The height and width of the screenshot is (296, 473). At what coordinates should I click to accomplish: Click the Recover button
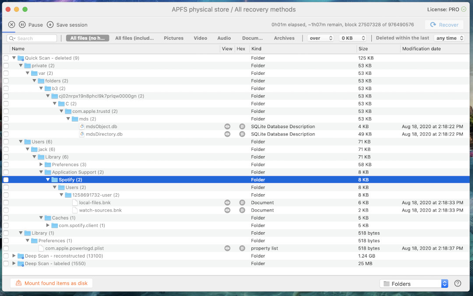pos(444,24)
